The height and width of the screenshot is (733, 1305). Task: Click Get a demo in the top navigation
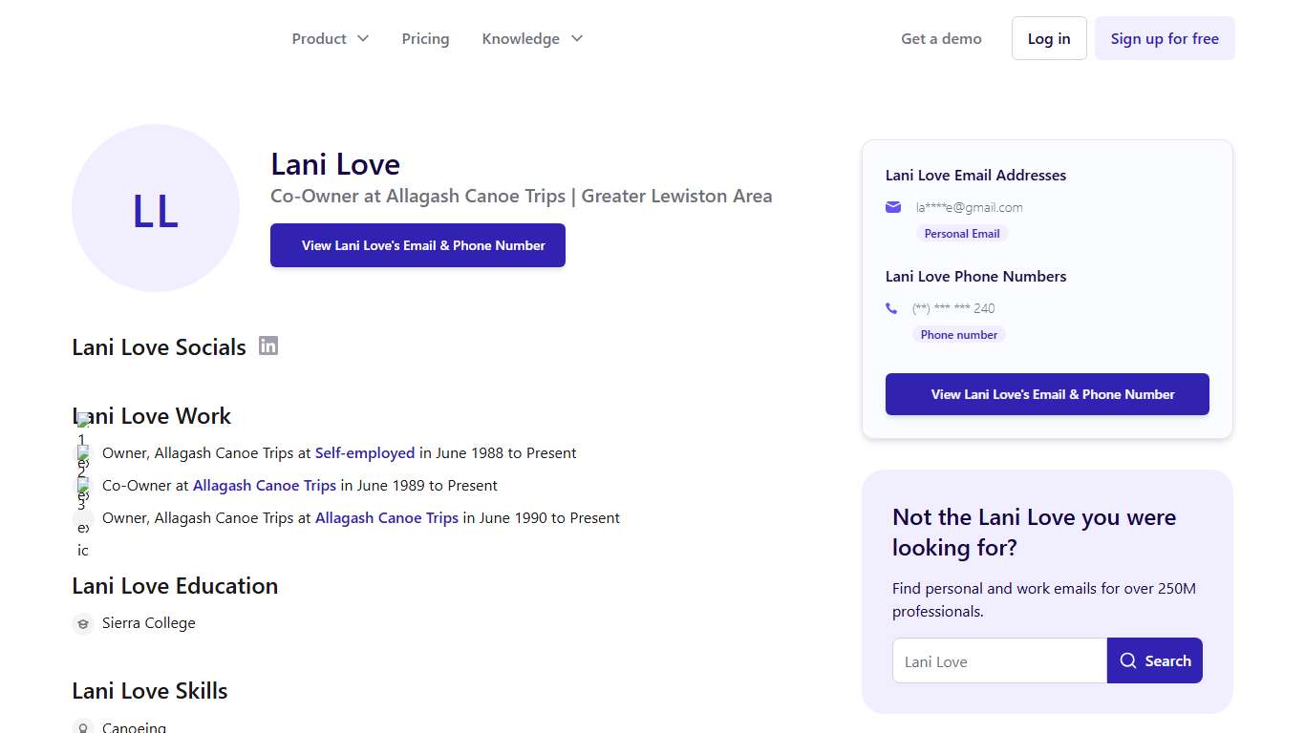point(941,38)
